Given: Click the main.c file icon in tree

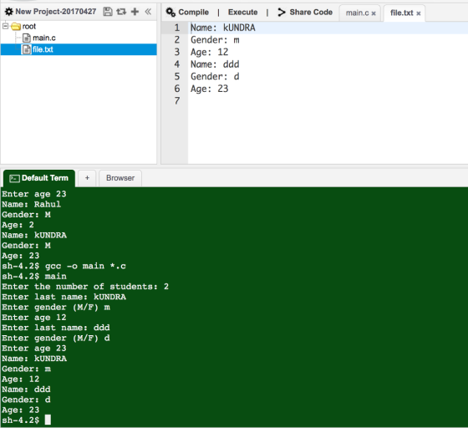Looking at the screenshot, I should click(27, 38).
